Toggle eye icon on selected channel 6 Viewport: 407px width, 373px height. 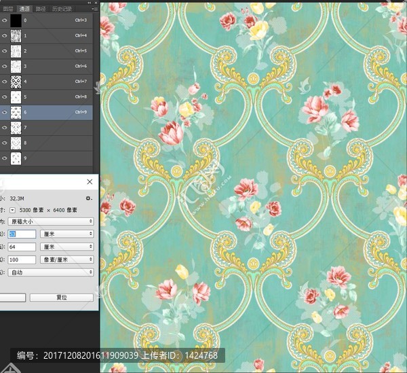(5, 112)
